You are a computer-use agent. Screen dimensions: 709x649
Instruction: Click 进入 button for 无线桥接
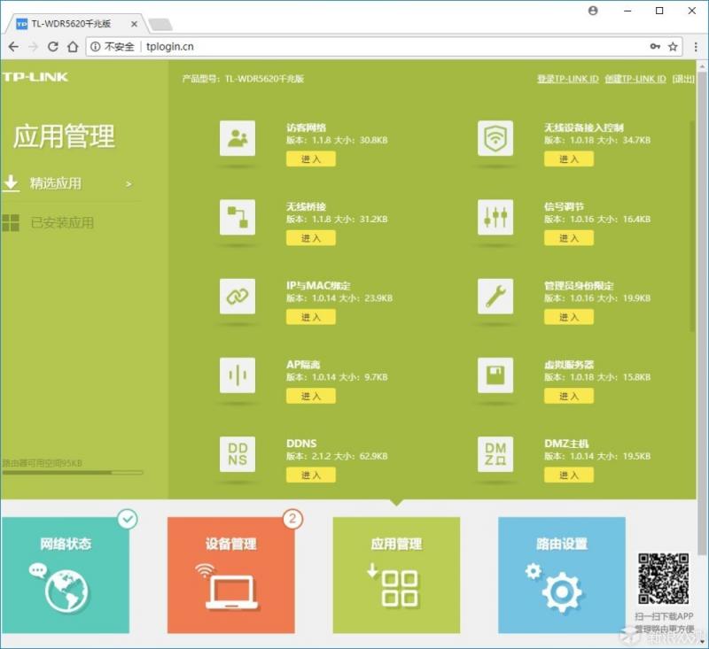[x=311, y=238]
